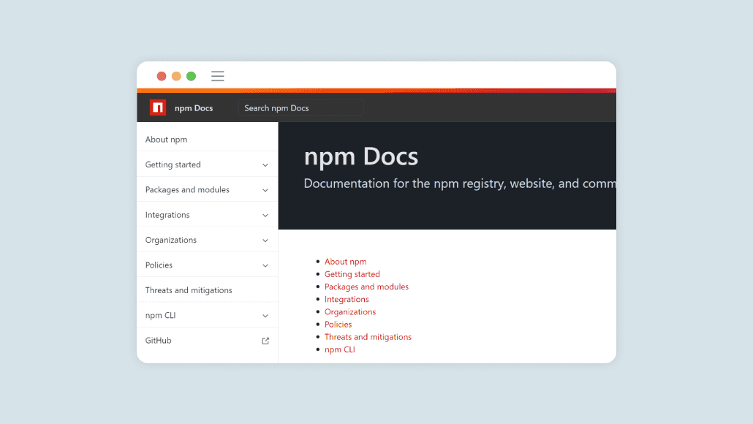Expand the Organizations chevron

click(x=265, y=240)
